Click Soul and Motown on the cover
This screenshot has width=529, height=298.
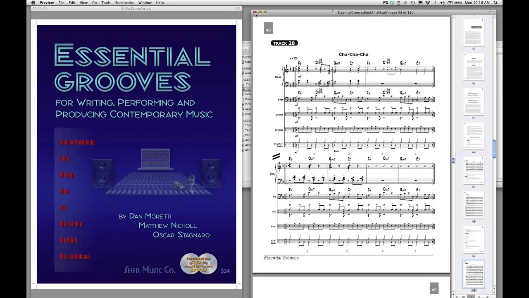pyautogui.click(x=77, y=142)
